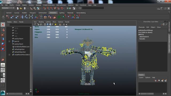Viewport: 171px width, 96px height.
Task: Toggle X-ray joints viewport icon
Action: point(67,24)
